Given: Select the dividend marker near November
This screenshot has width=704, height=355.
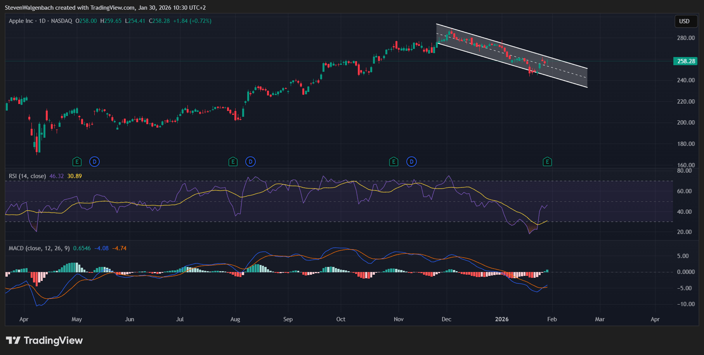Looking at the screenshot, I should tap(411, 161).
